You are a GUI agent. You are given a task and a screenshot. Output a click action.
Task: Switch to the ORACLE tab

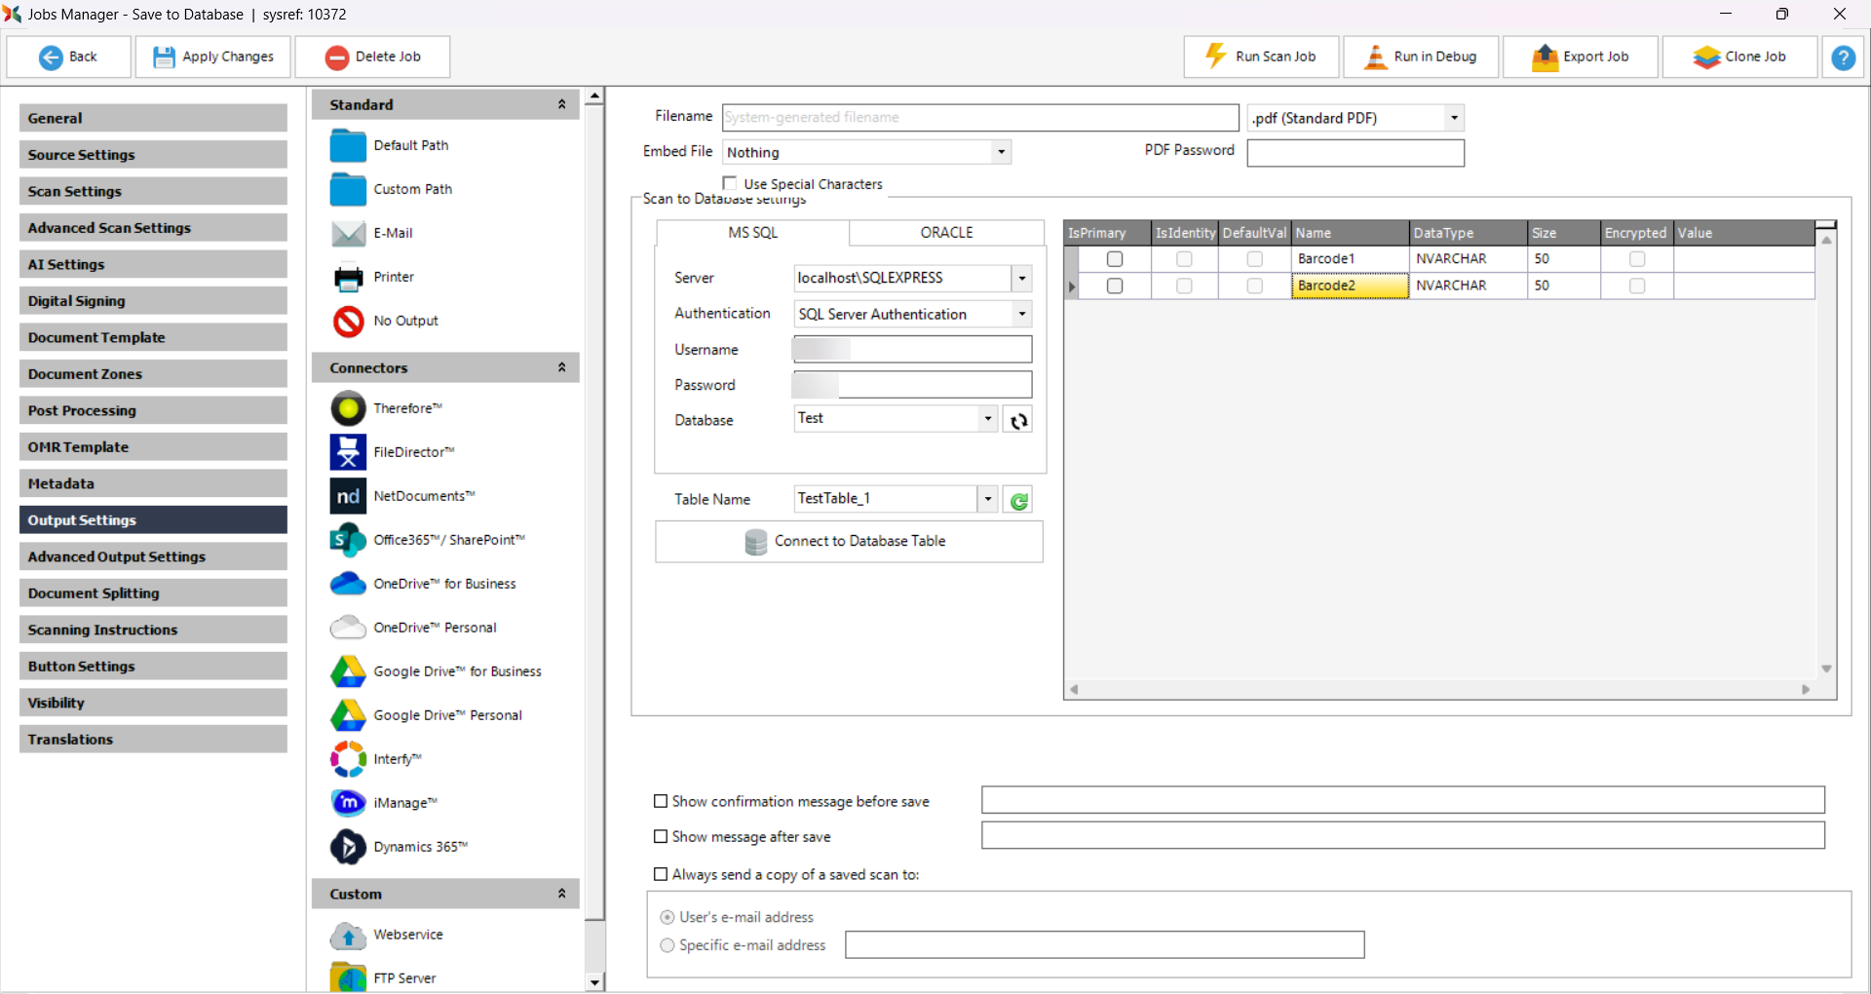946,233
